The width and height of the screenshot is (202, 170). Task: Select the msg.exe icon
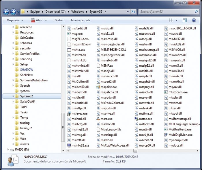(69, 34)
